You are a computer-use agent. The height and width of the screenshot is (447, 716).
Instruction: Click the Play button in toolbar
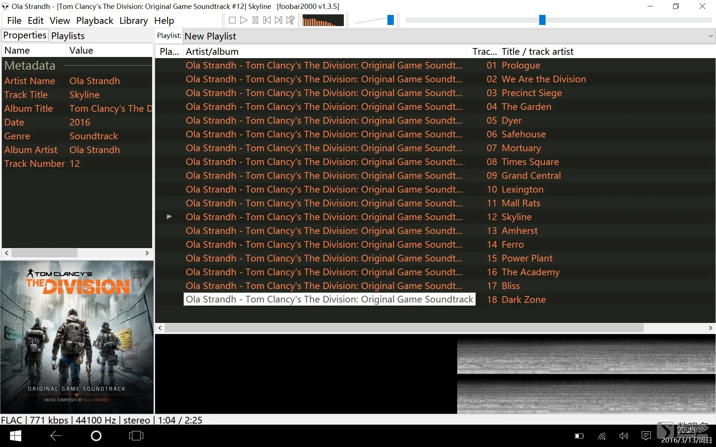point(244,20)
